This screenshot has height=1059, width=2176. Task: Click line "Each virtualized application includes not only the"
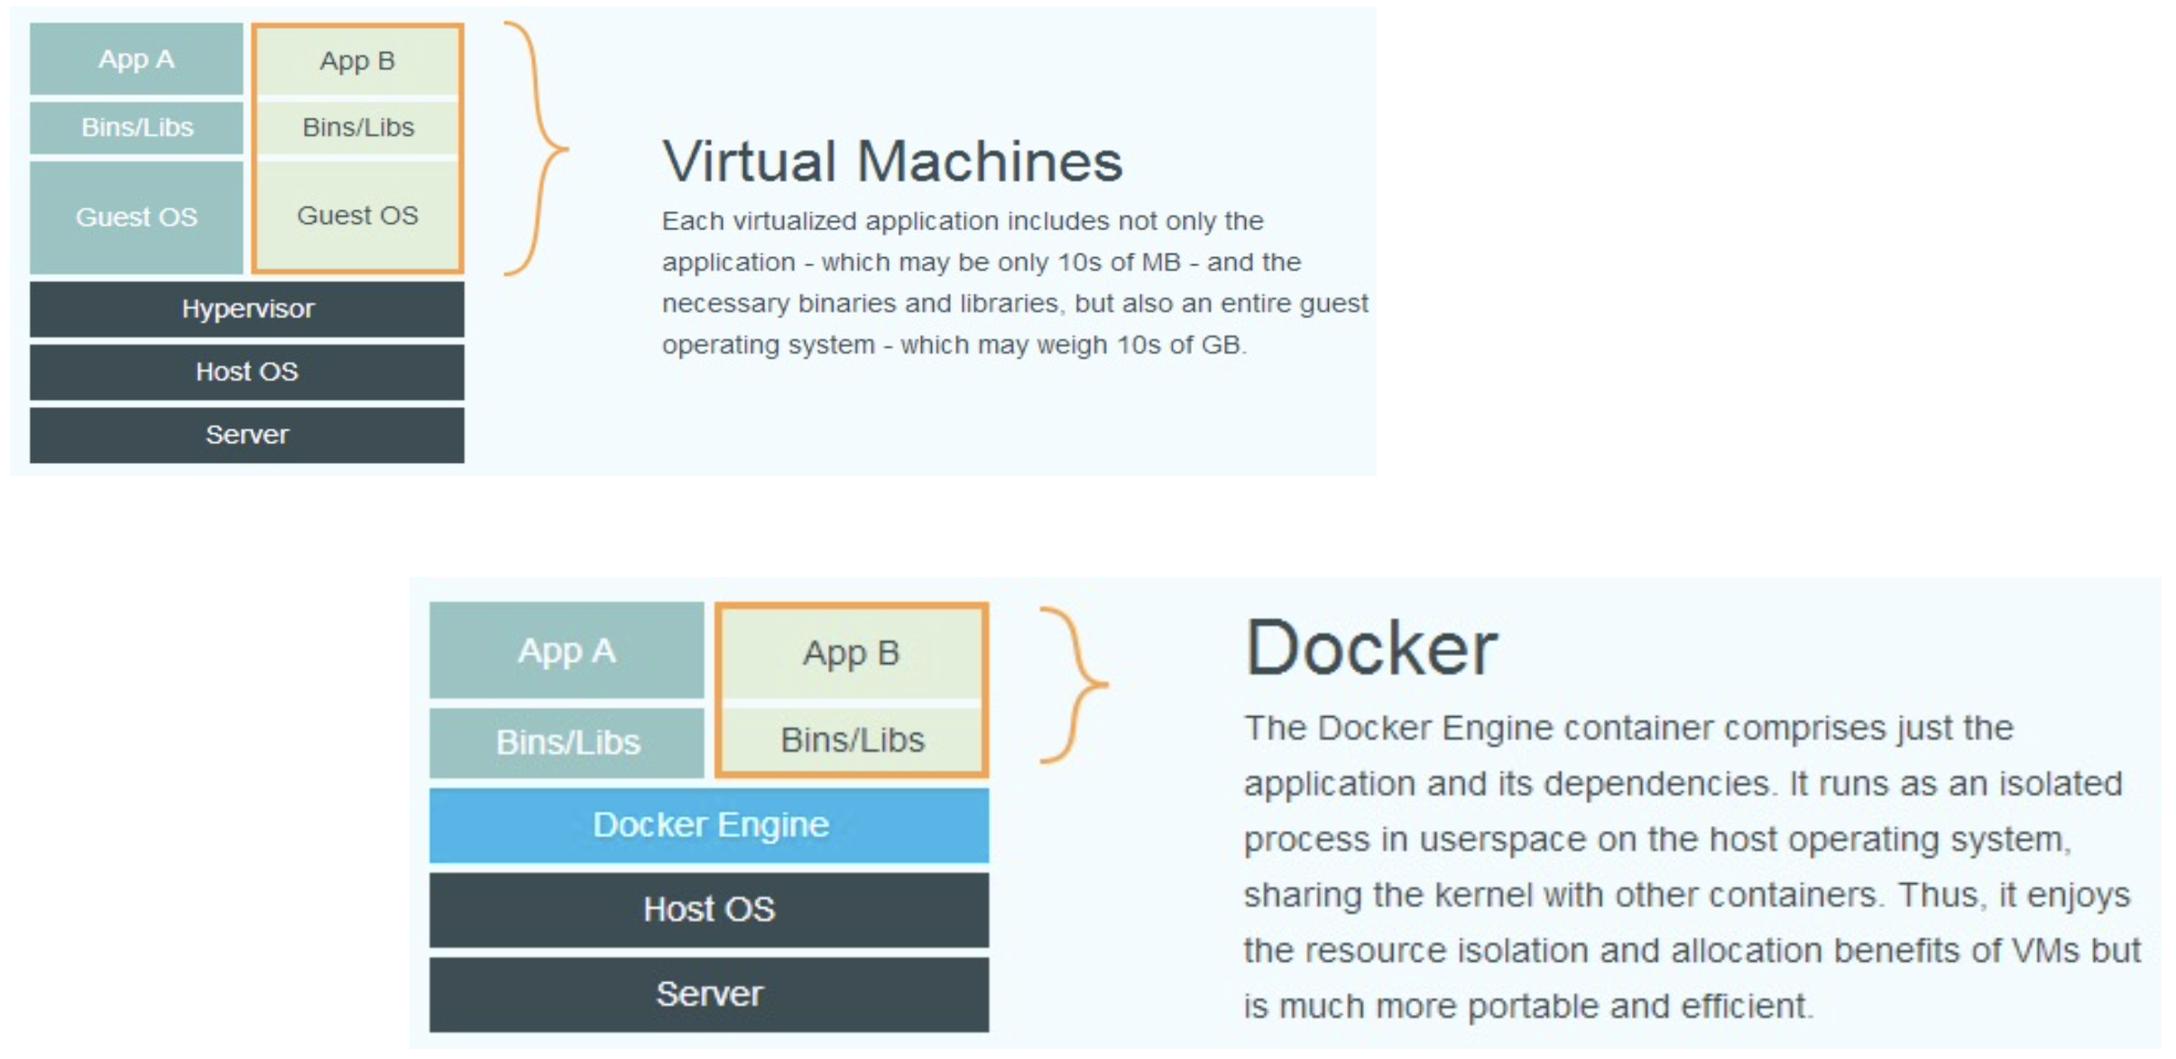[963, 221]
